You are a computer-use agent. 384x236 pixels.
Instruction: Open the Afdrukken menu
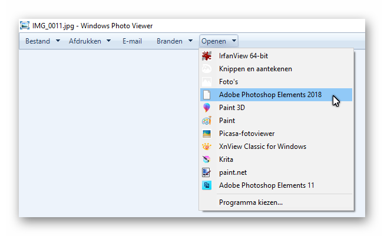[x=85, y=41]
